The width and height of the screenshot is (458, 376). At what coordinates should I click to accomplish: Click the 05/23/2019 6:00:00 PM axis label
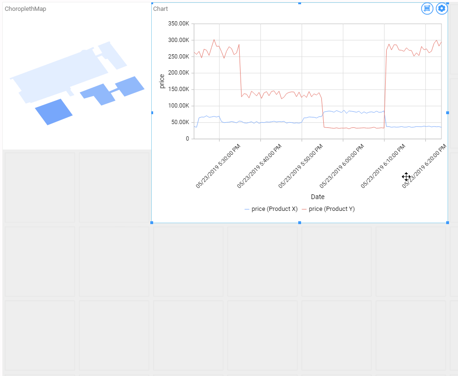click(x=341, y=166)
